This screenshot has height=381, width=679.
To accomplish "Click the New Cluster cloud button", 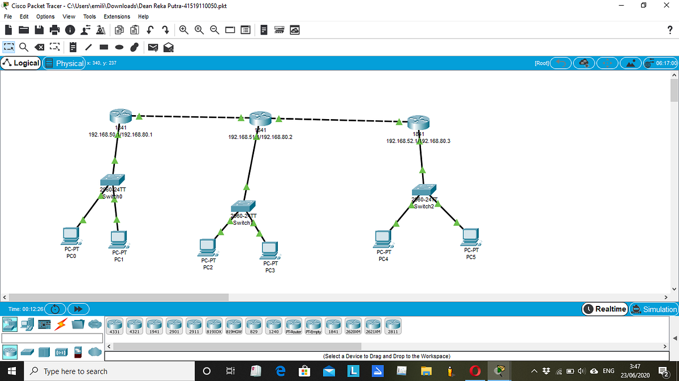I will (584, 63).
